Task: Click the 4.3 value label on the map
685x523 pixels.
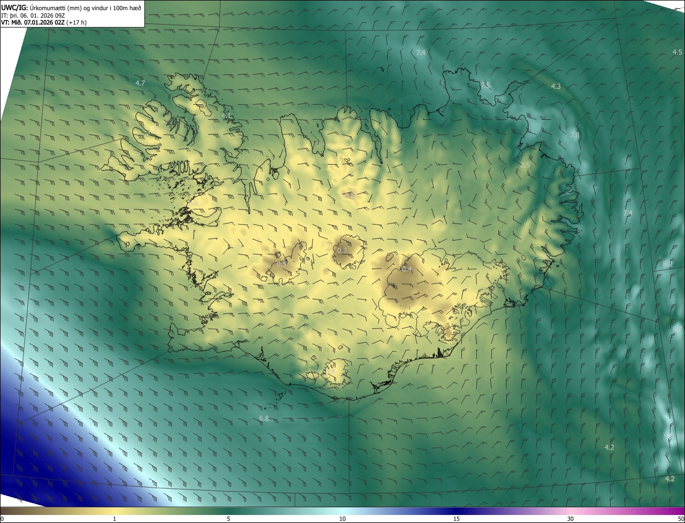Action: coord(556,86)
